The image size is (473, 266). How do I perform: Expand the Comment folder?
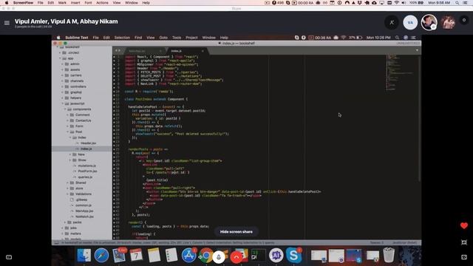pos(68,115)
